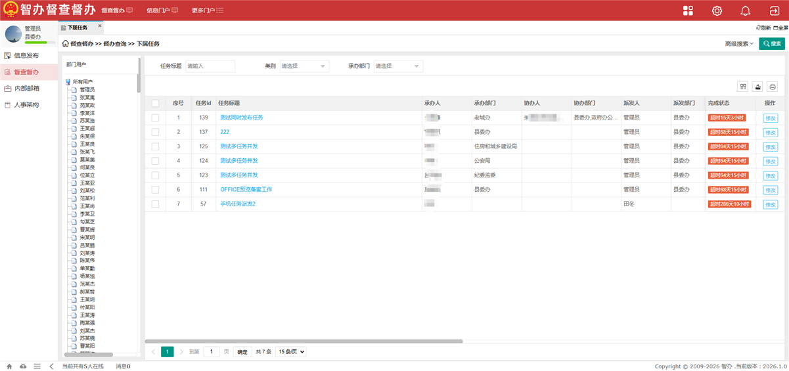Click the logout icon in header

point(774,11)
